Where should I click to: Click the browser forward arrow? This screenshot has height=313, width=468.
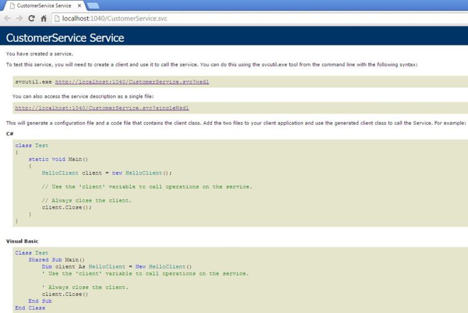[x=19, y=19]
